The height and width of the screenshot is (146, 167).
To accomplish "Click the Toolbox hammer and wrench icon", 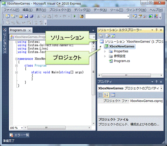I will [x=145, y=16].
